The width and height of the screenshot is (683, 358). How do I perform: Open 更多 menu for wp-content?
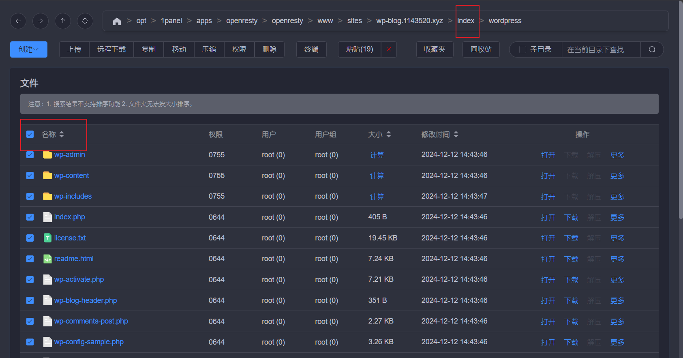point(617,176)
